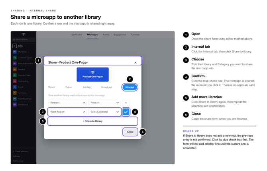This screenshot has width=267, height=171.
Task: Switch to the Public share tab
Action: (x=69, y=87)
